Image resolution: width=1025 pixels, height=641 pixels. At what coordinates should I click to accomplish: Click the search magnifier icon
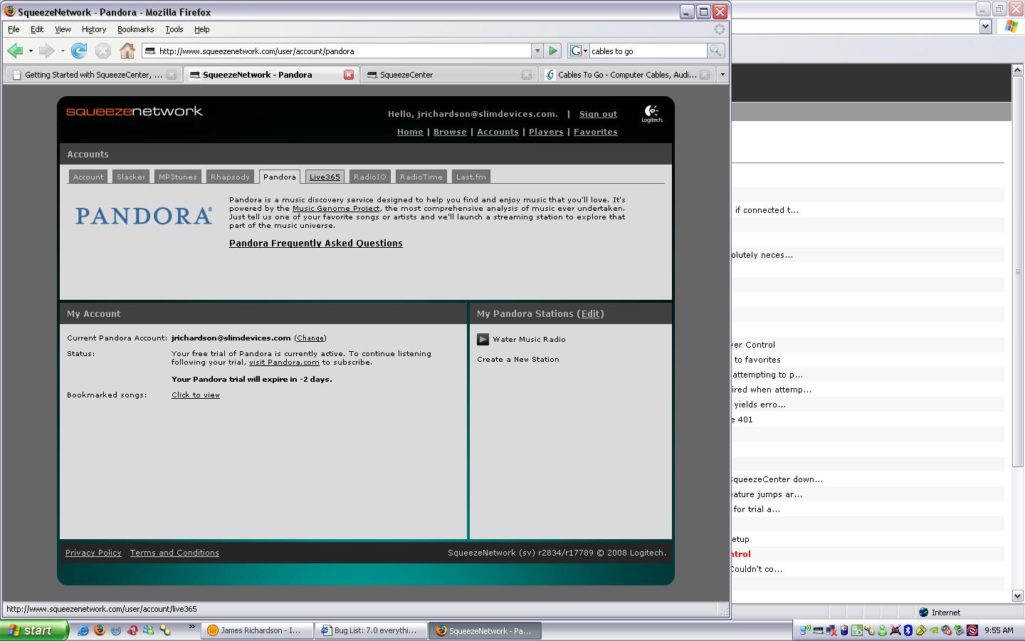coord(715,51)
